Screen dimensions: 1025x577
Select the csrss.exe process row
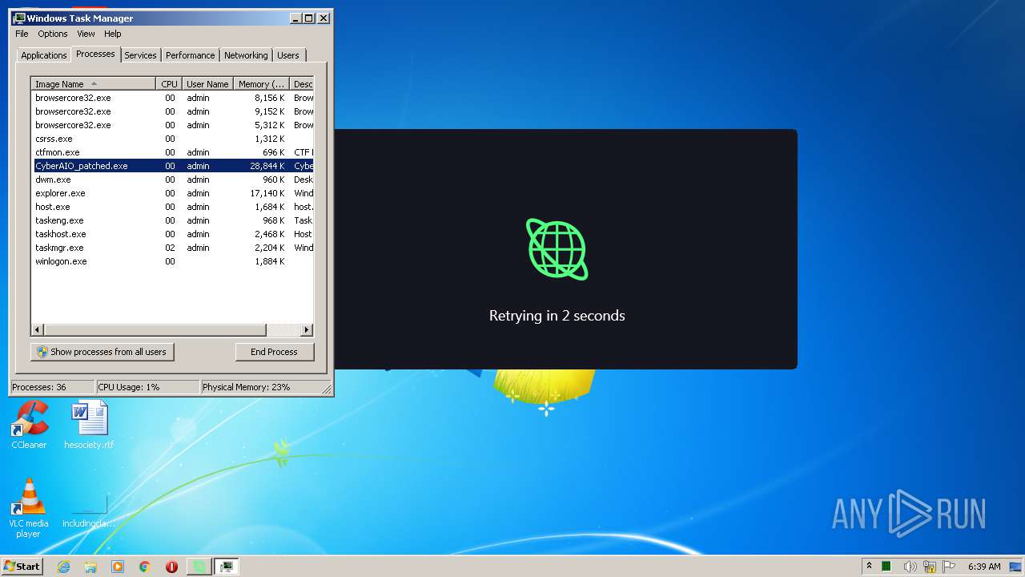click(173, 139)
